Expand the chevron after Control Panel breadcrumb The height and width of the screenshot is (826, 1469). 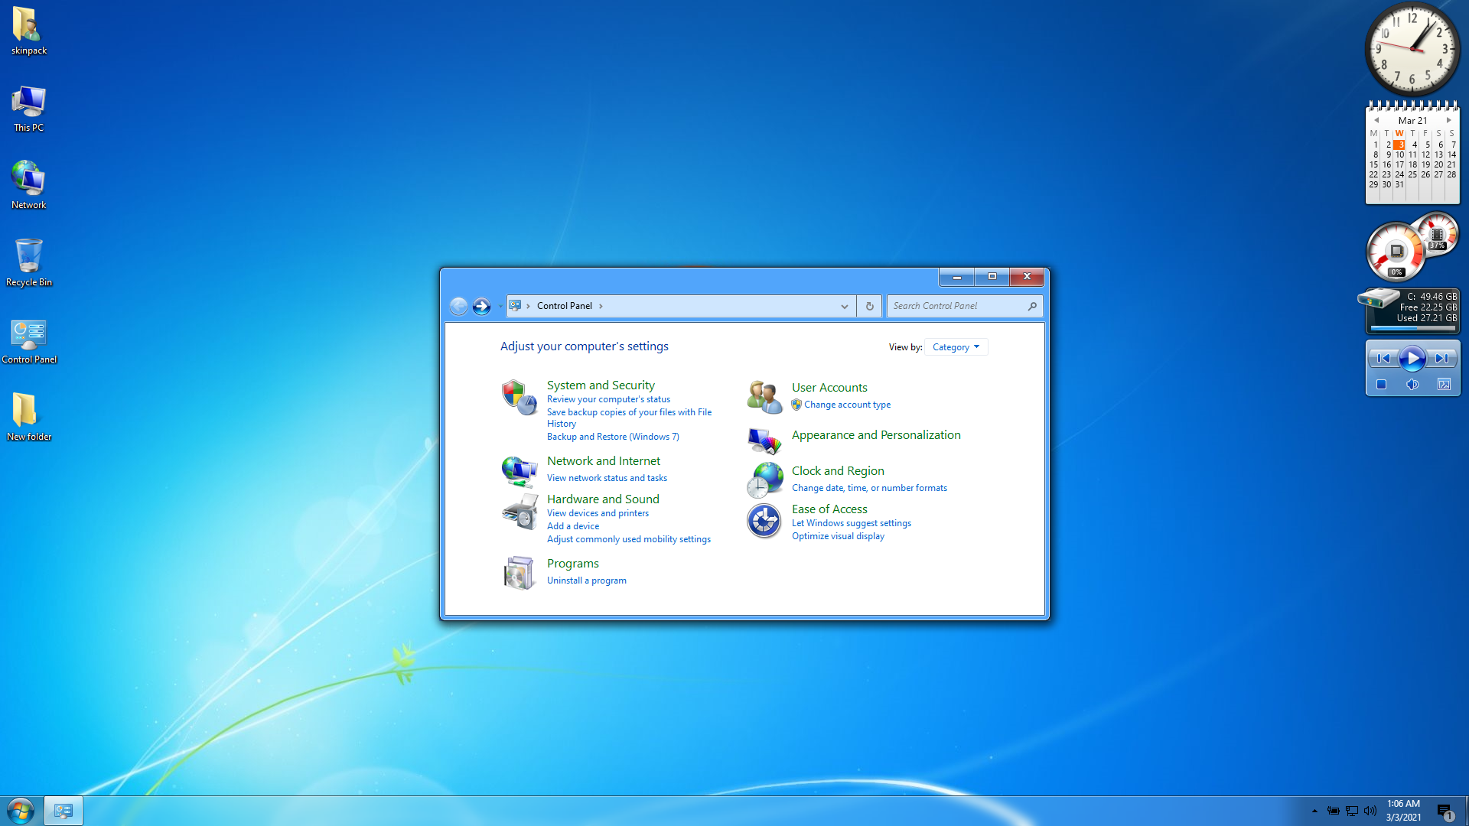click(x=601, y=306)
